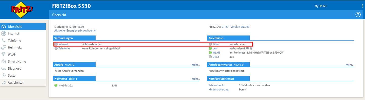This screenshot has height=100, width=365.
Task: Click 'Keine Anrufe vorhanden' text
Action: click(69, 71)
